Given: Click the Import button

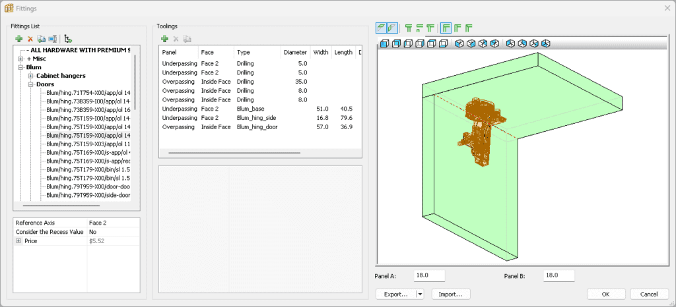Looking at the screenshot, I should tap(451, 294).
